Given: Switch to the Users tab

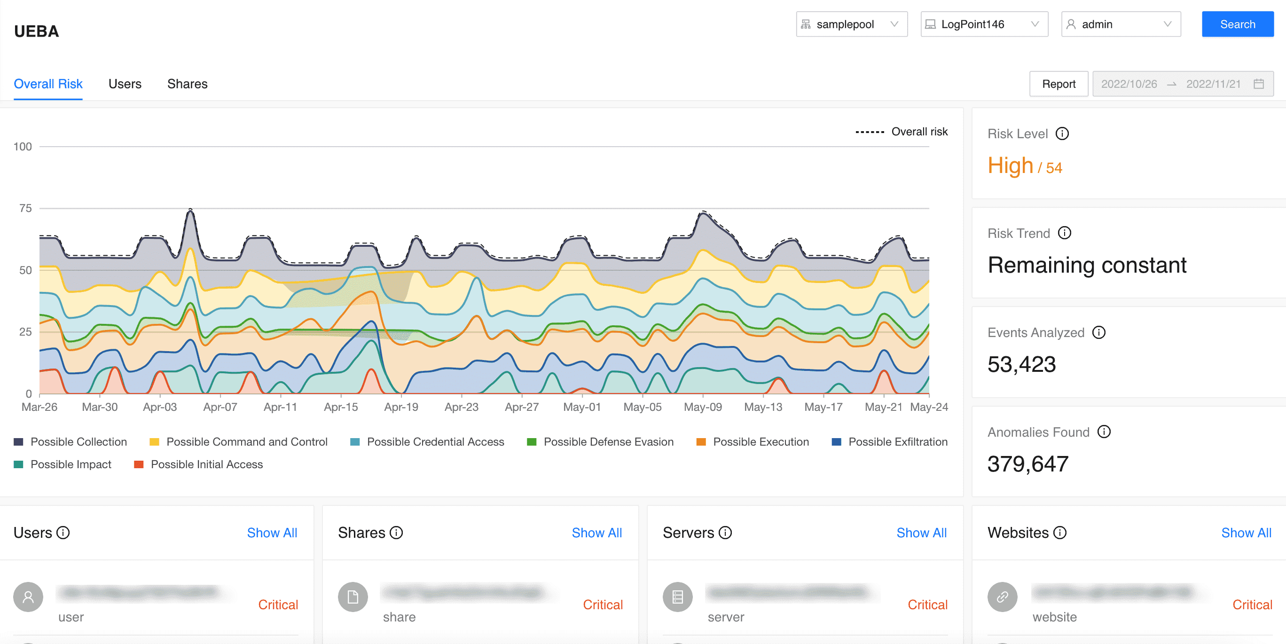Looking at the screenshot, I should coord(125,84).
